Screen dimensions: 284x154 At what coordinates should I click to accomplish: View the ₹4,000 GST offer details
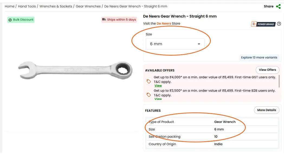click(x=158, y=86)
